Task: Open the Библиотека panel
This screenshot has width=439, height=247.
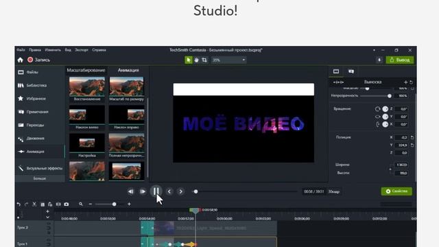Action: [x=40, y=85]
